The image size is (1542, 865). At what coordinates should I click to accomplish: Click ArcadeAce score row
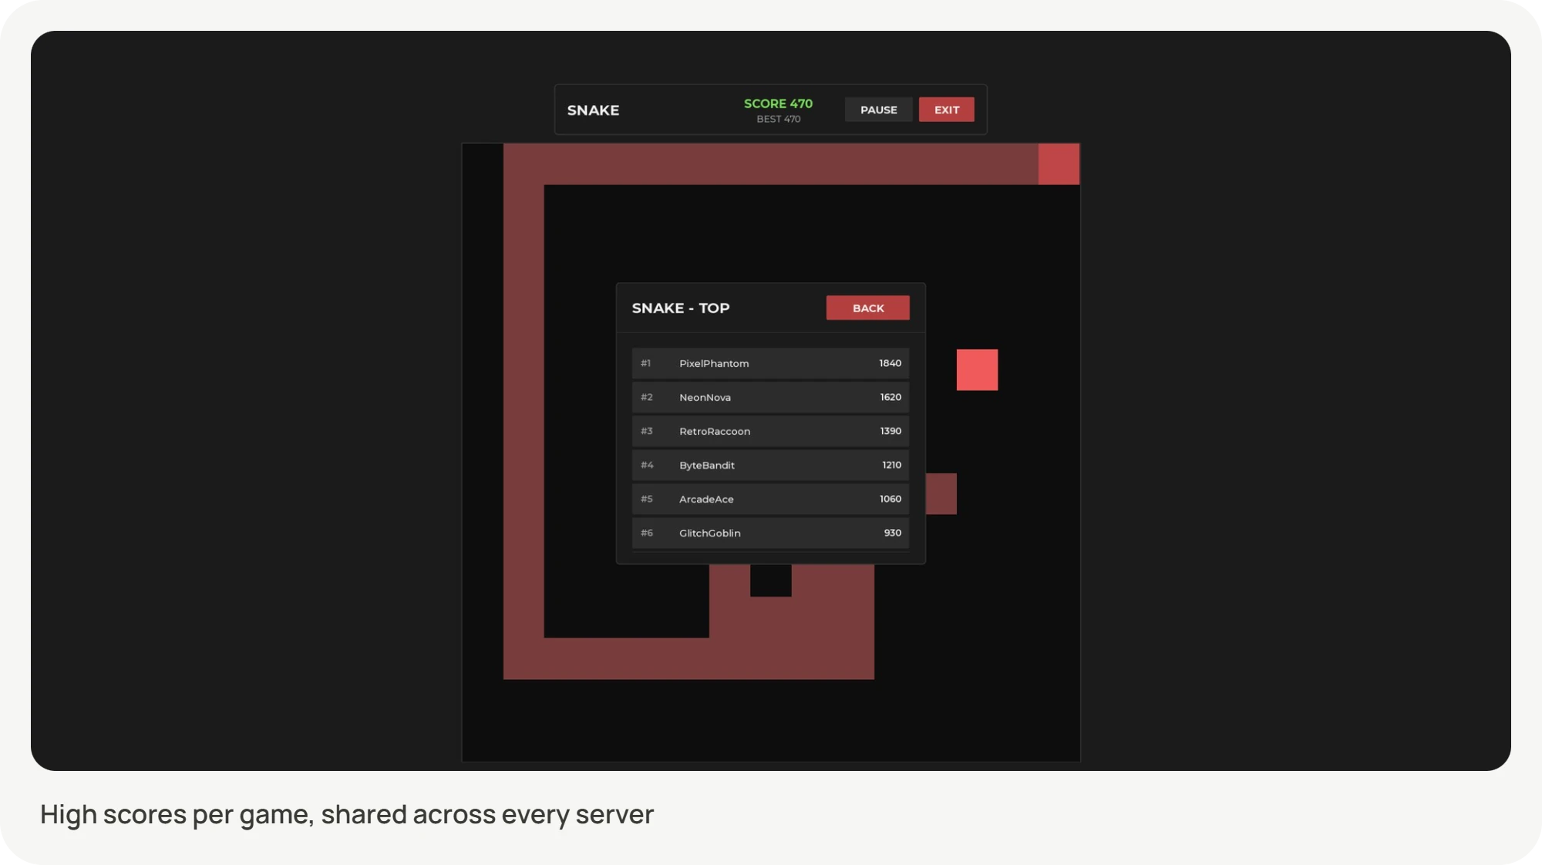coord(770,499)
